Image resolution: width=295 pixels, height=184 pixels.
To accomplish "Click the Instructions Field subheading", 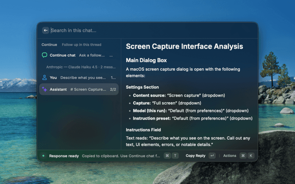I will tap(143, 130).
